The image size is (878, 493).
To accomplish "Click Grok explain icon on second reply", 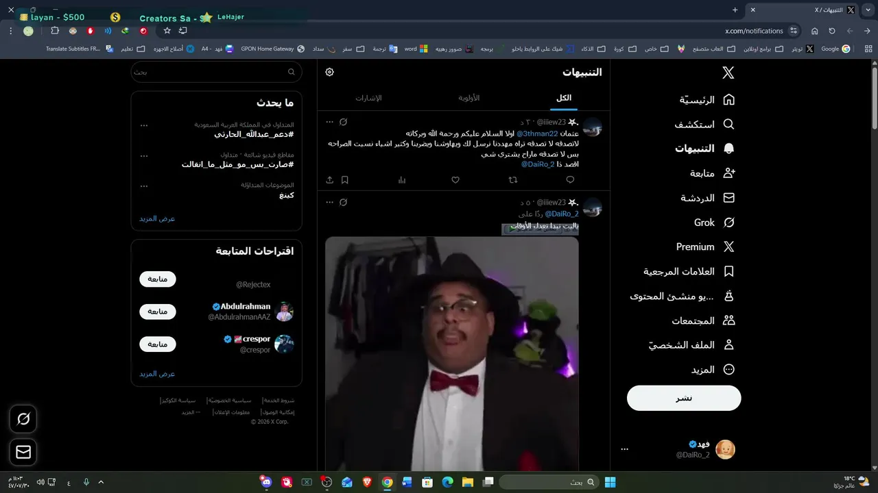I will (x=344, y=203).
